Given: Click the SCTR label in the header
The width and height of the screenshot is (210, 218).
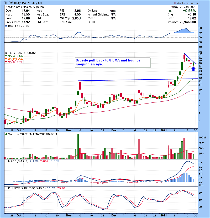Looking at the screenshot, I should pos(92,22).
